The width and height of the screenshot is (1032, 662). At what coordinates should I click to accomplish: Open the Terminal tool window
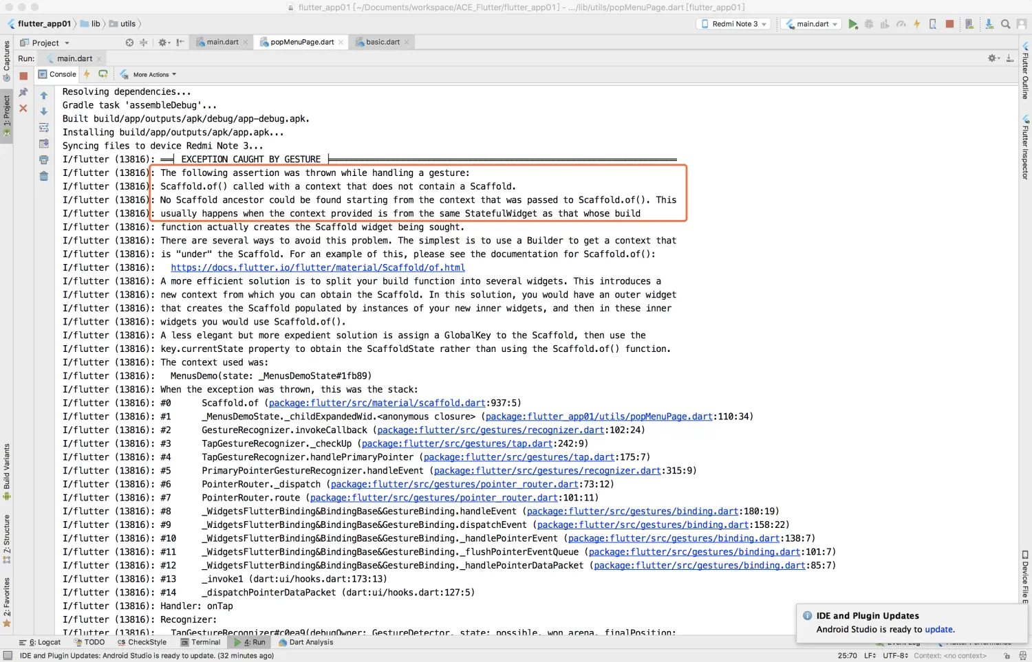[201, 642]
